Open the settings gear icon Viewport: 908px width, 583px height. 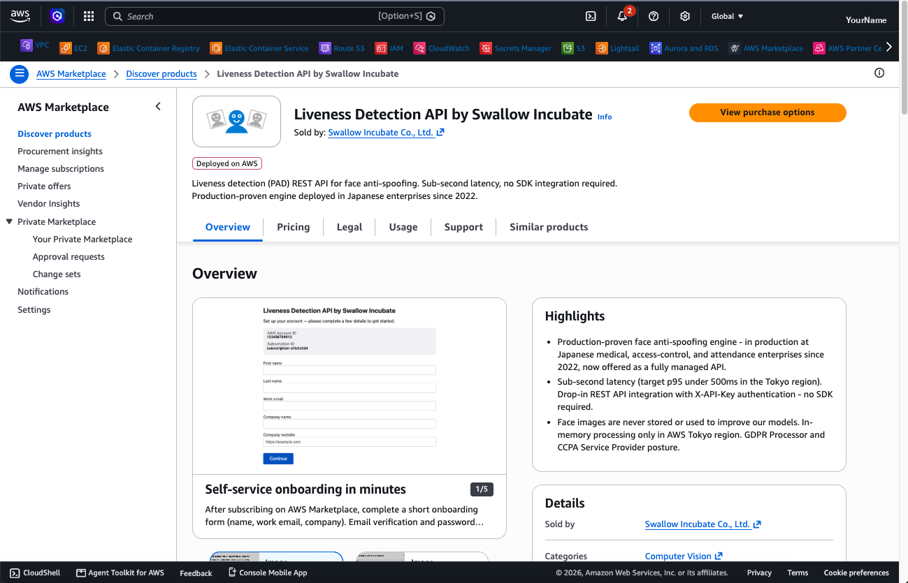[685, 16]
